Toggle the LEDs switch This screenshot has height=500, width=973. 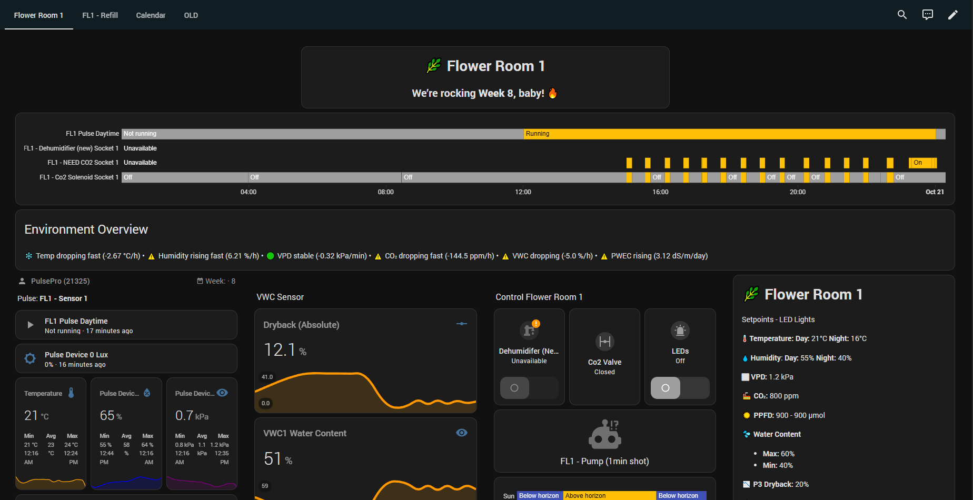(x=680, y=388)
